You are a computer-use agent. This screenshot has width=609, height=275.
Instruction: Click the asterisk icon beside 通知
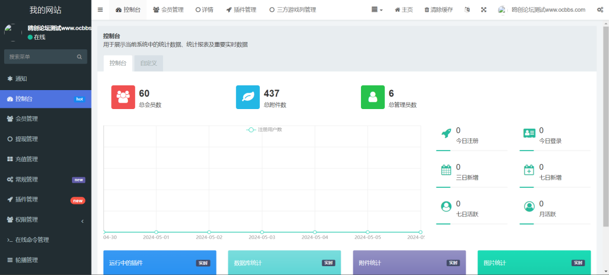point(10,79)
